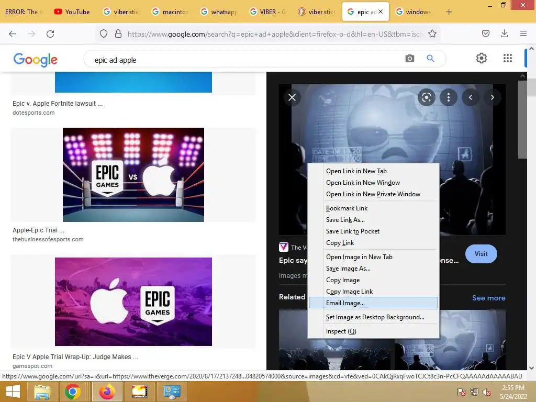Select Copy Link menu entry

coord(373,243)
